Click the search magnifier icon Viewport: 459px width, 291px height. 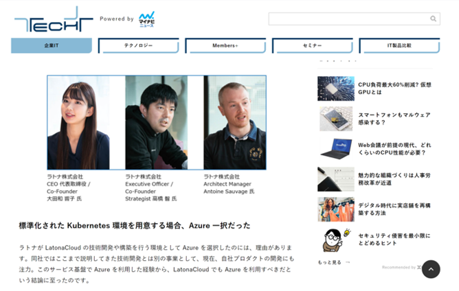coord(433,19)
